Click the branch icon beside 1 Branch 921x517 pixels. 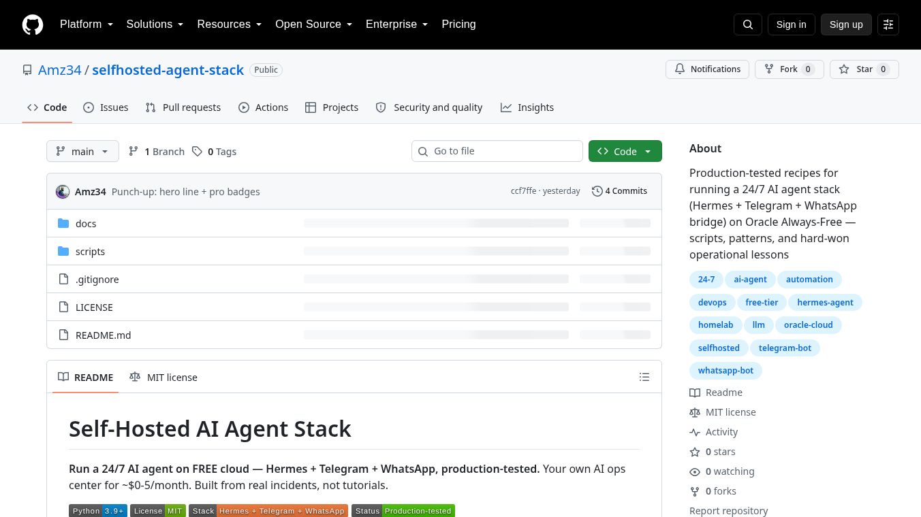134,151
